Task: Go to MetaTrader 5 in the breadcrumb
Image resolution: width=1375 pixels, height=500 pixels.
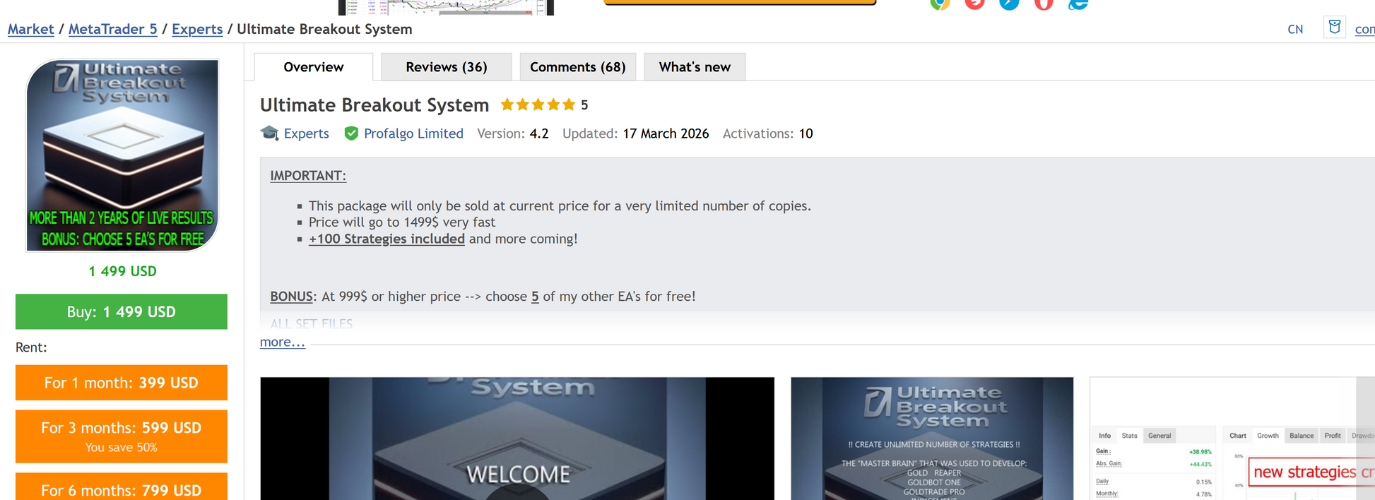Action: pyautogui.click(x=113, y=29)
